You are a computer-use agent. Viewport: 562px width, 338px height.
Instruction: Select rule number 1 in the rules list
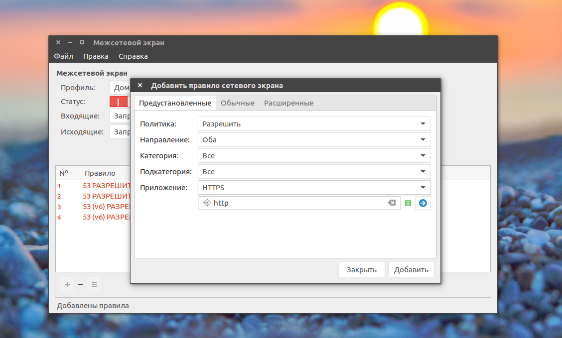(x=93, y=186)
